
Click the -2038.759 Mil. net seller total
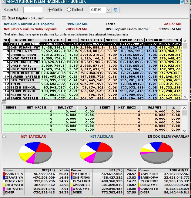click(x=77, y=29)
